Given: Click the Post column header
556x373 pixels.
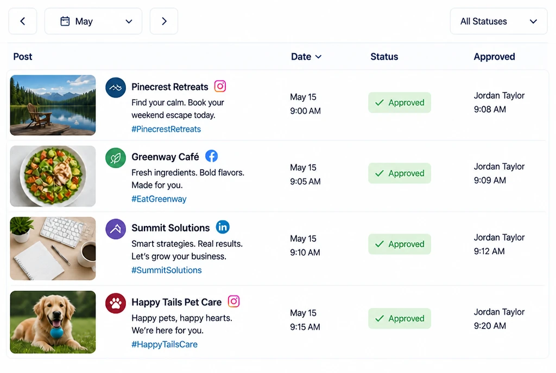Looking at the screenshot, I should [x=23, y=56].
